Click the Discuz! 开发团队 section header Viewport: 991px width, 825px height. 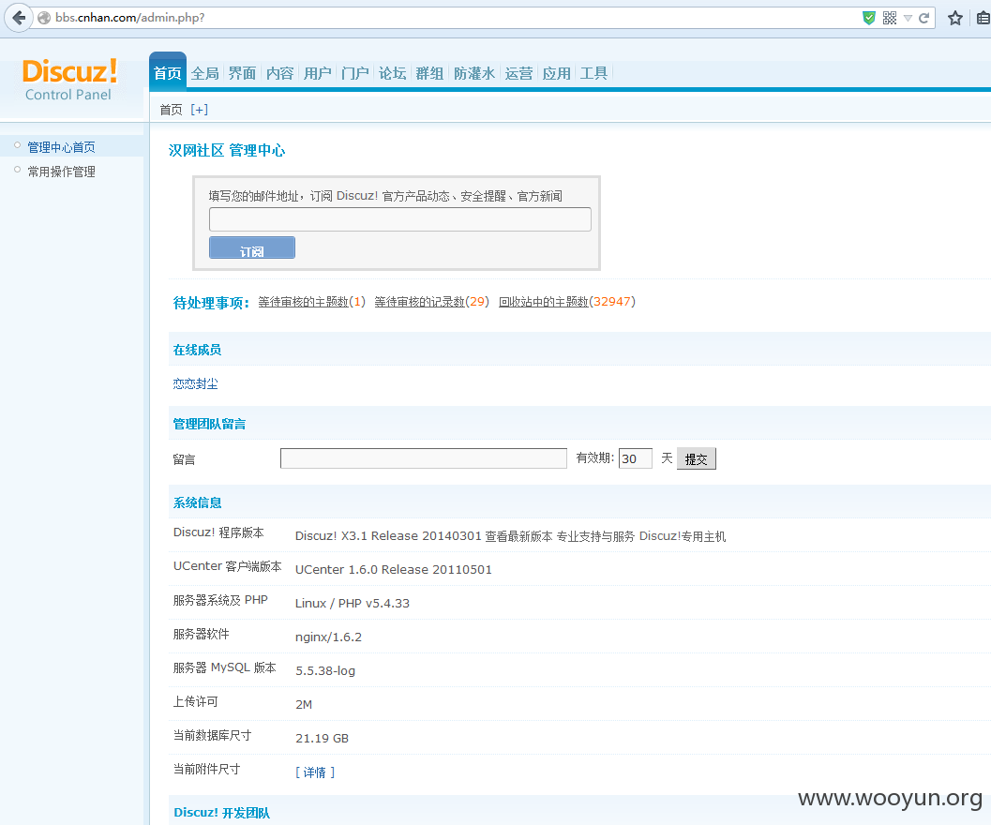click(222, 813)
